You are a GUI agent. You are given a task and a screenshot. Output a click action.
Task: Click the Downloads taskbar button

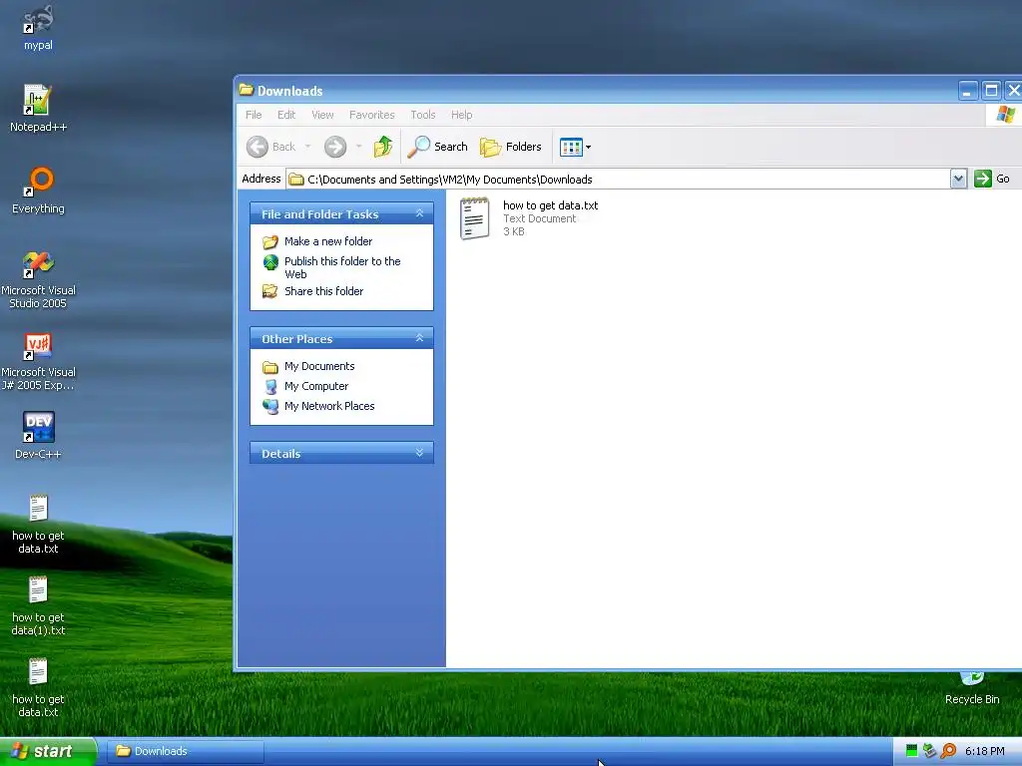coord(186,751)
